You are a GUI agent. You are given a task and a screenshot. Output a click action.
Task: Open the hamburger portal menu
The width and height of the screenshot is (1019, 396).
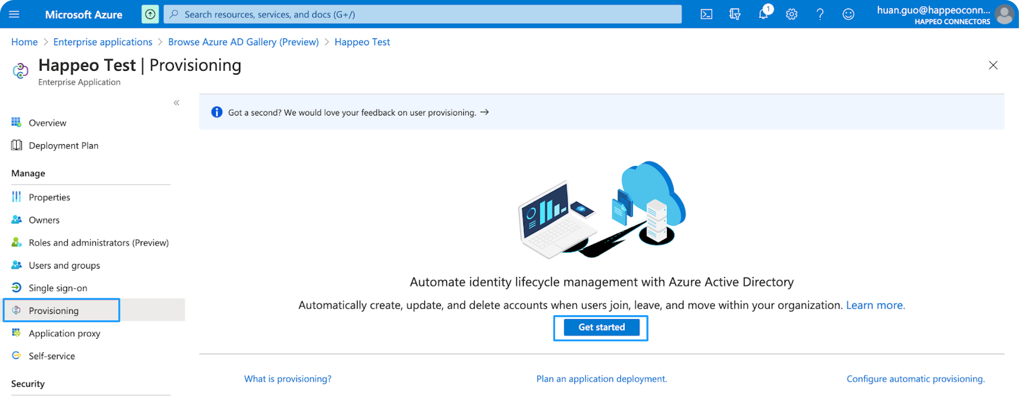click(14, 14)
